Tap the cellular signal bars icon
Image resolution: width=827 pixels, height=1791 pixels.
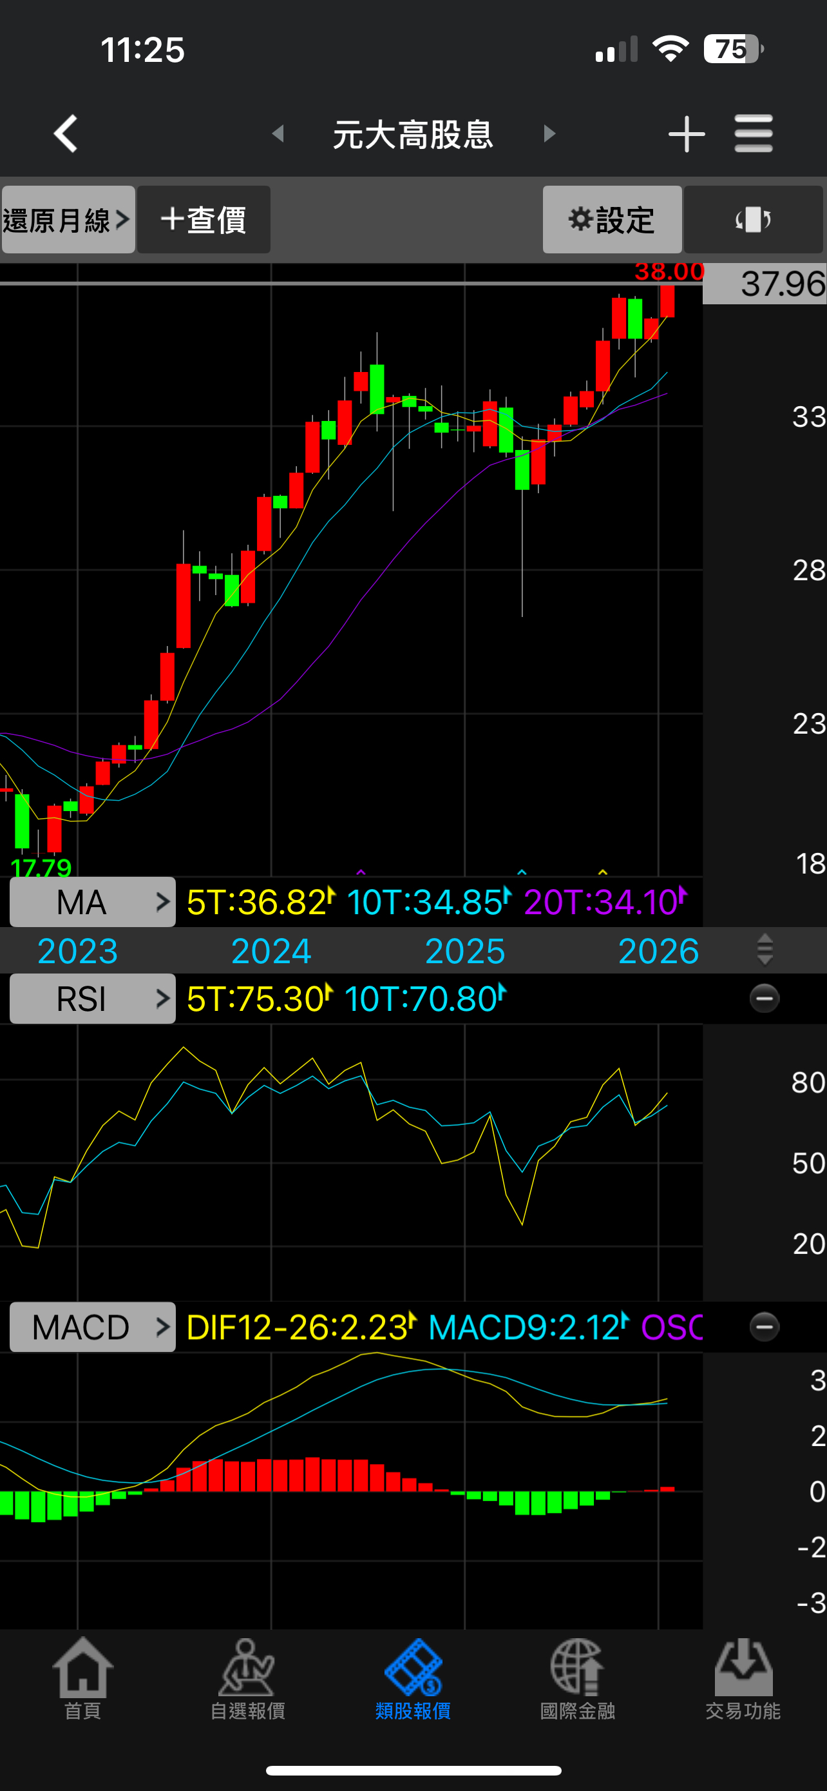[x=616, y=50]
